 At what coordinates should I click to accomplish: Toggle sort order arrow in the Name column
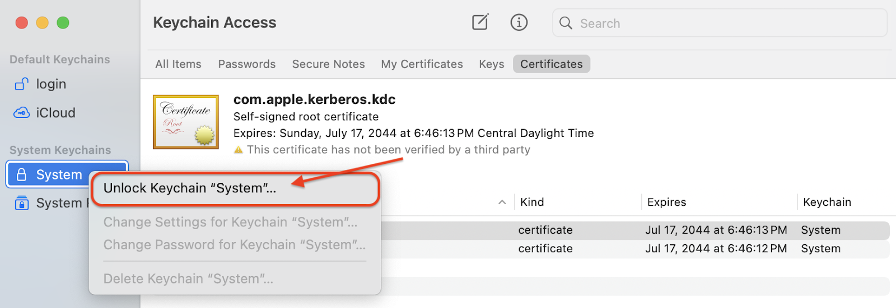502,202
